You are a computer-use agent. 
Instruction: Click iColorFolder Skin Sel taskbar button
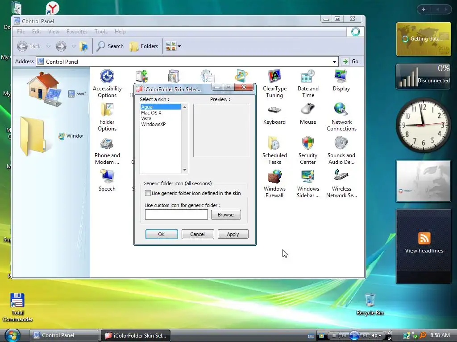(135, 335)
